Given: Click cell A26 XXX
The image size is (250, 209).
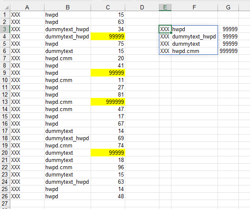Looking at the screenshot, I should 27,197.
